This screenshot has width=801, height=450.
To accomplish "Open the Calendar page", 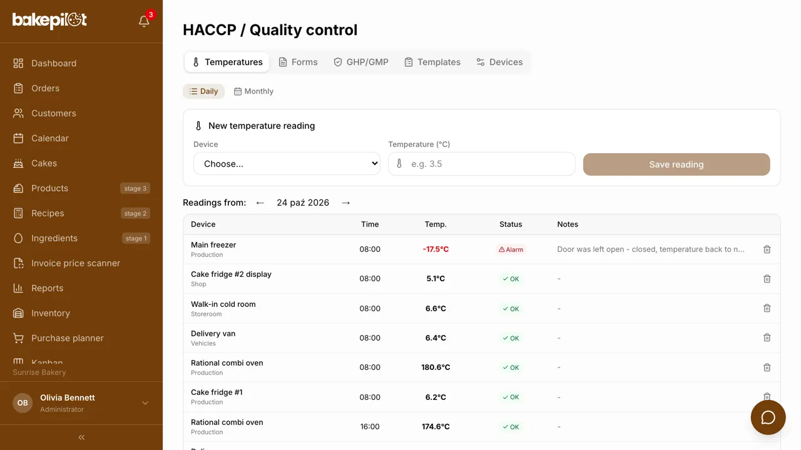I will coord(81,138).
